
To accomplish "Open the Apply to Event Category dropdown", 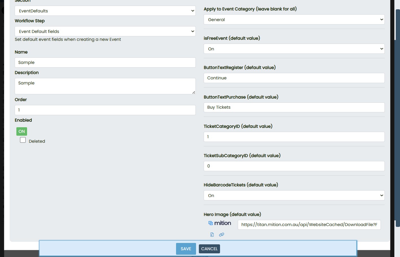I will click(294, 20).
